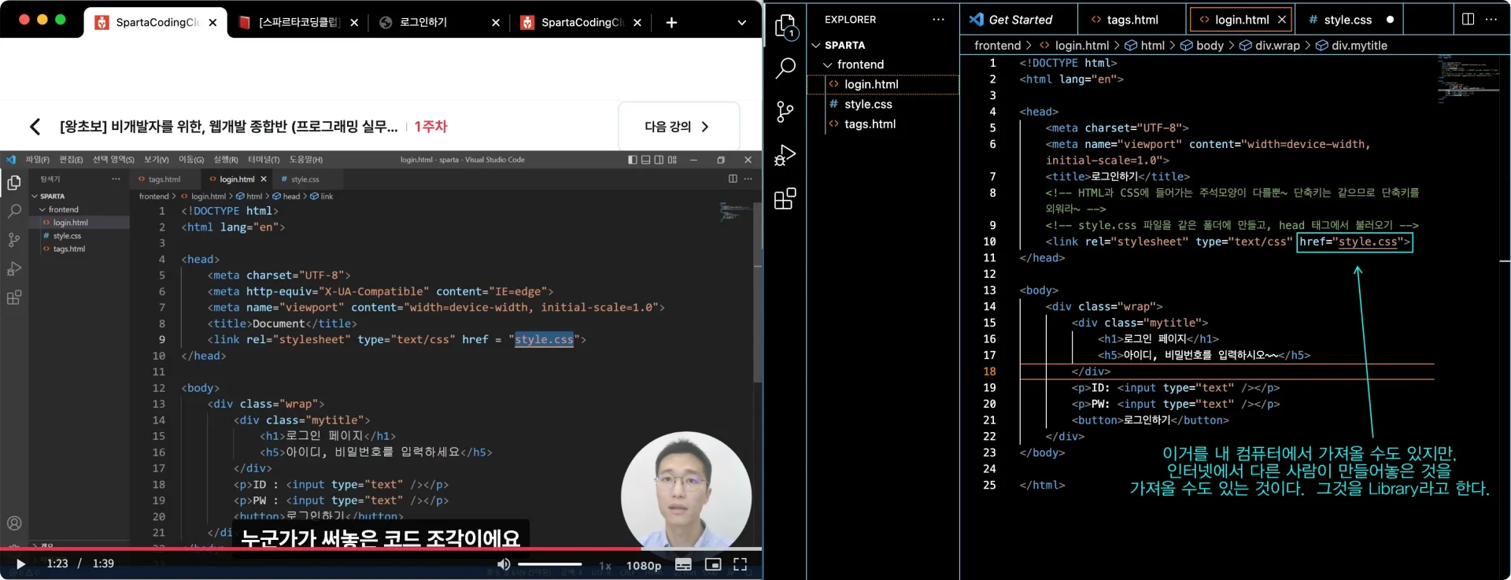Select style.css in the right Explorer tree
The height and width of the screenshot is (580, 1511).
click(x=868, y=104)
